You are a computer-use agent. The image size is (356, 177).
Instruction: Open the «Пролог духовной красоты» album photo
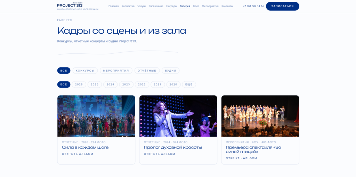[178, 116]
